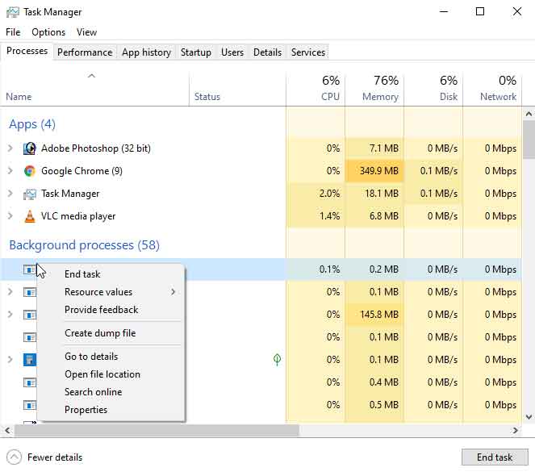Click the VLC media player cone icon
Screen dimensions: 535x476
coord(30,216)
